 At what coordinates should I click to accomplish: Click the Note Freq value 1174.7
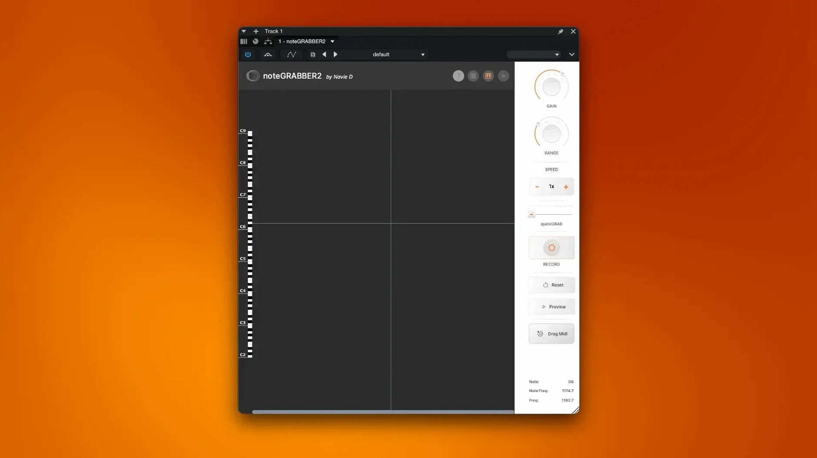coord(567,391)
